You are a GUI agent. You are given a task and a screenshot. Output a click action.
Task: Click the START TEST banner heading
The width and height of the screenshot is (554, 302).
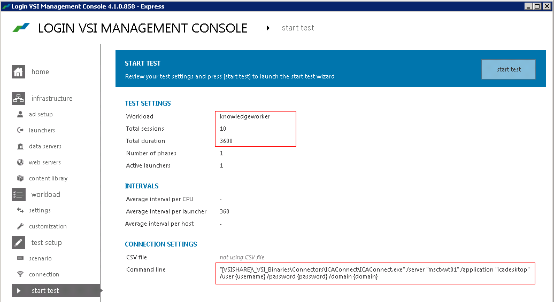point(143,63)
